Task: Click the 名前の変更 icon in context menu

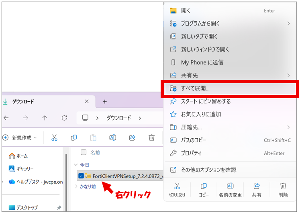Action: [x=230, y=186]
